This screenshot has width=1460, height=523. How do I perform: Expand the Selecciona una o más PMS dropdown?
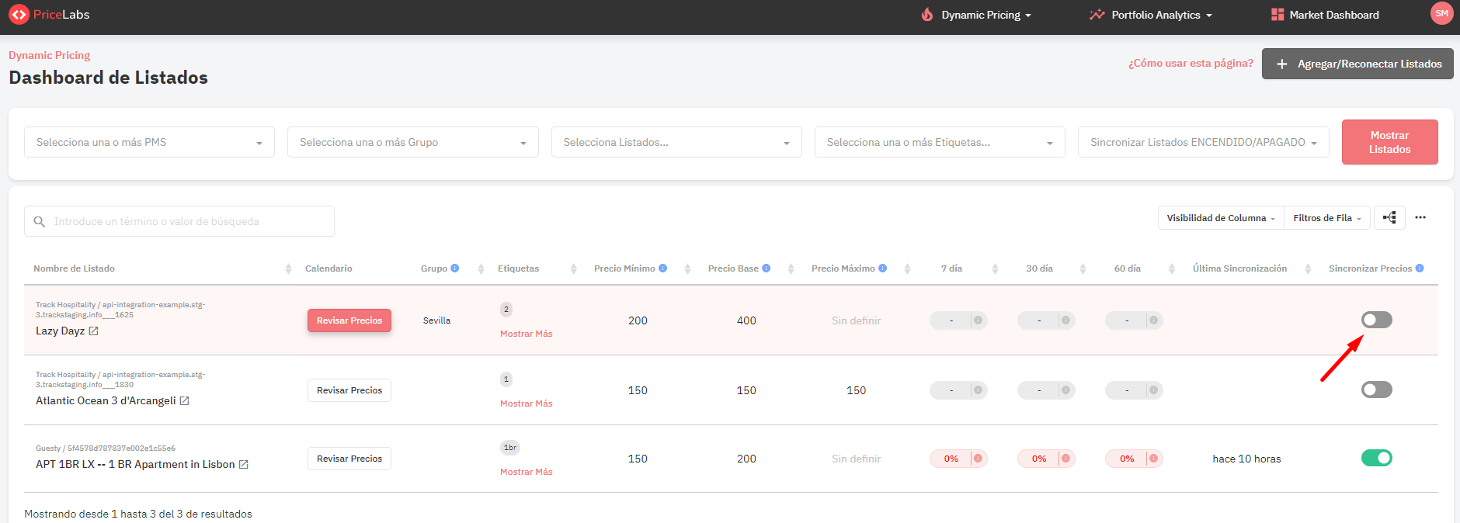tap(149, 143)
